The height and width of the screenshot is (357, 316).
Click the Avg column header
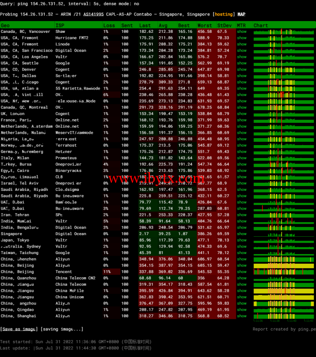point(163,25)
